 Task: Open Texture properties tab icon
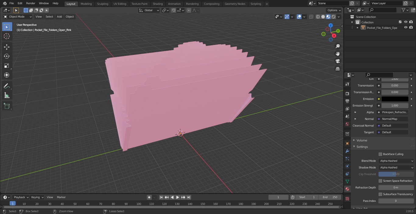point(347,199)
